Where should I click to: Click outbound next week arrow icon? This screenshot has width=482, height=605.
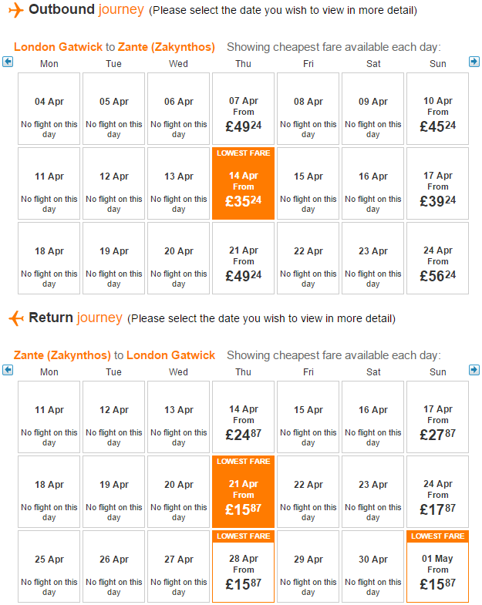474,62
